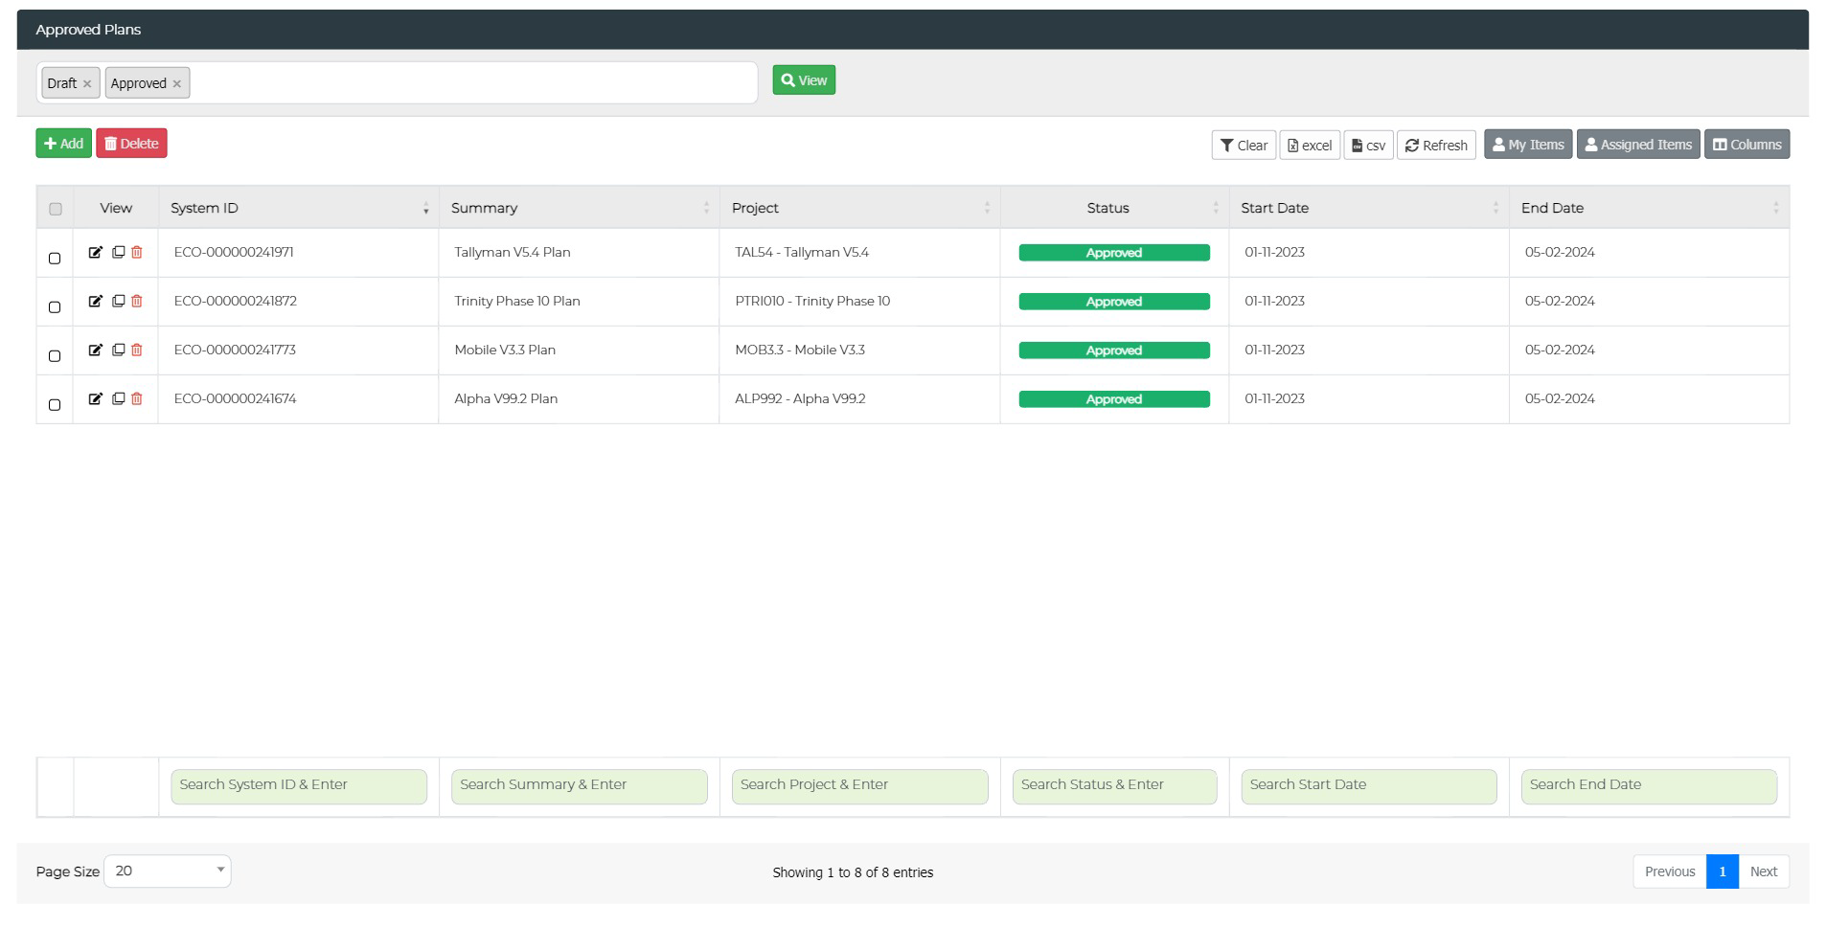Check the ECO-000000241971 row checkbox
The height and width of the screenshot is (928, 1826).
point(55,259)
